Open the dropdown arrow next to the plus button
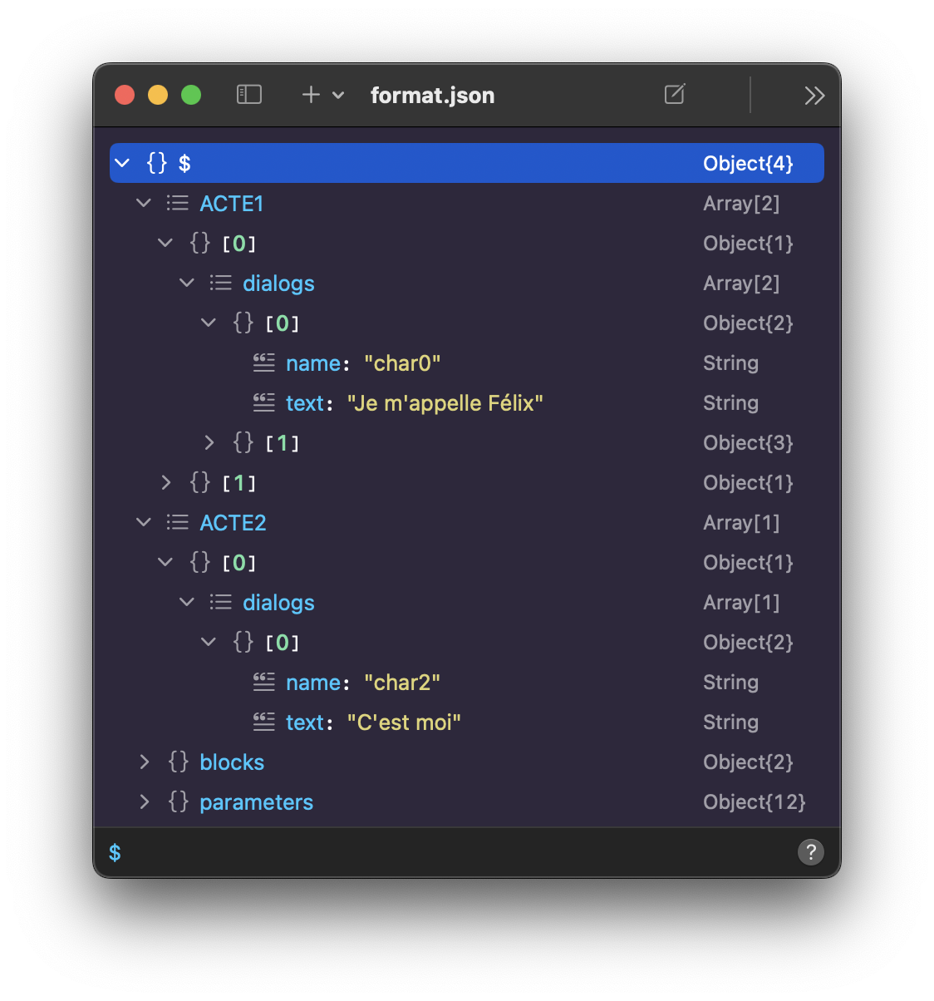This screenshot has height=1001, width=934. pyautogui.click(x=337, y=95)
